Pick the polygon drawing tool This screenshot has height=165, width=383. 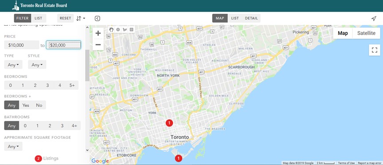tap(125, 30)
